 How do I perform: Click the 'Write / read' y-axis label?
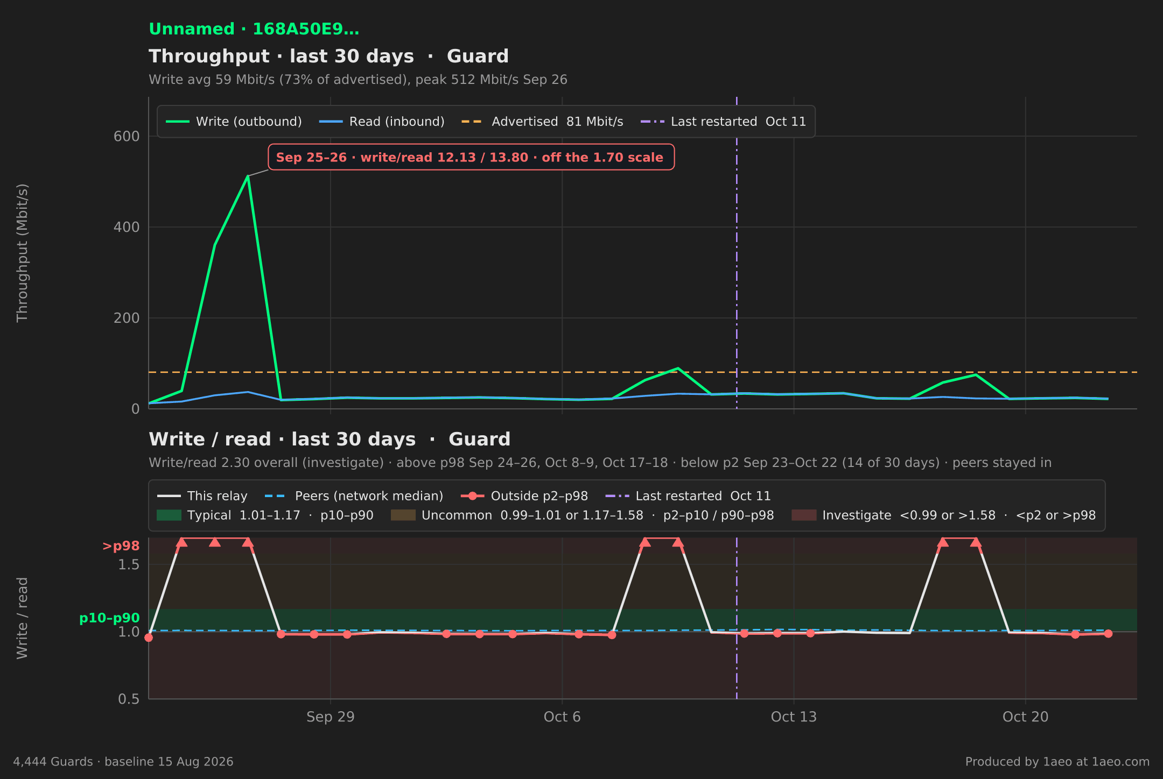pyautogui.click(x=22, y=618)
